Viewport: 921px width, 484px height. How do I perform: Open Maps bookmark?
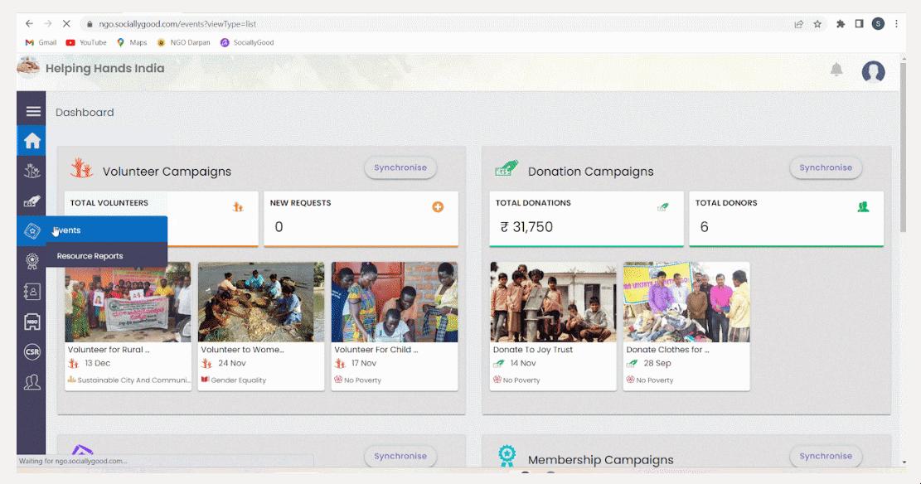(x=132, y=42)
